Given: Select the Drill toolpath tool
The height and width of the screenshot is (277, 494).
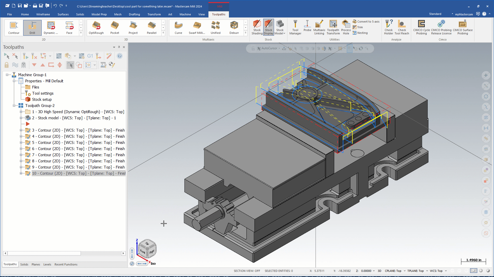Looking at the screenshot, I should (x=32, y=27).
